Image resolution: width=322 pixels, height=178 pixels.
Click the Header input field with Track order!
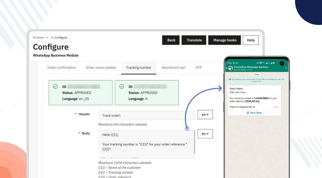(147, 116)
